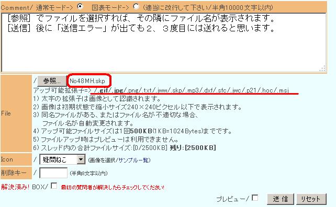This screenshot has width=336, height=207.
Task: Click the リセット button
Action: pos(311,199)
